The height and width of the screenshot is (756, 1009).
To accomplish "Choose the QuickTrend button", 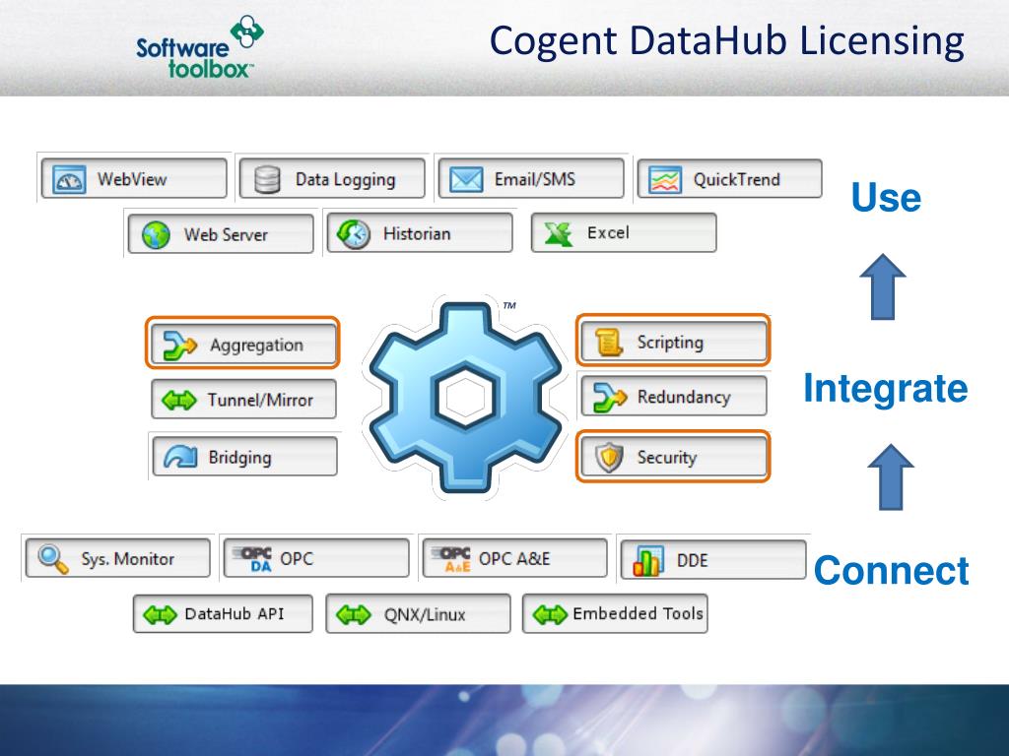I will pyautogui.click(x=730, y=179).
